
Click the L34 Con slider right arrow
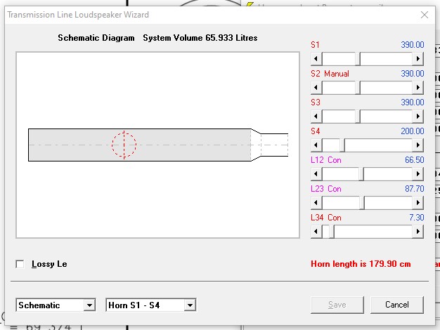tap(418, 232)
